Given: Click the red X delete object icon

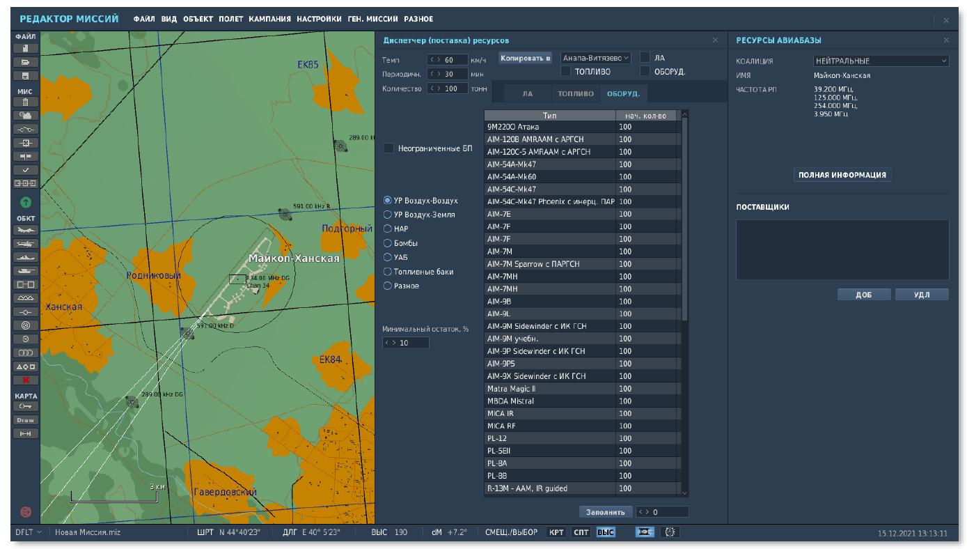Looking at the screenshot, I should click(26, 380).
